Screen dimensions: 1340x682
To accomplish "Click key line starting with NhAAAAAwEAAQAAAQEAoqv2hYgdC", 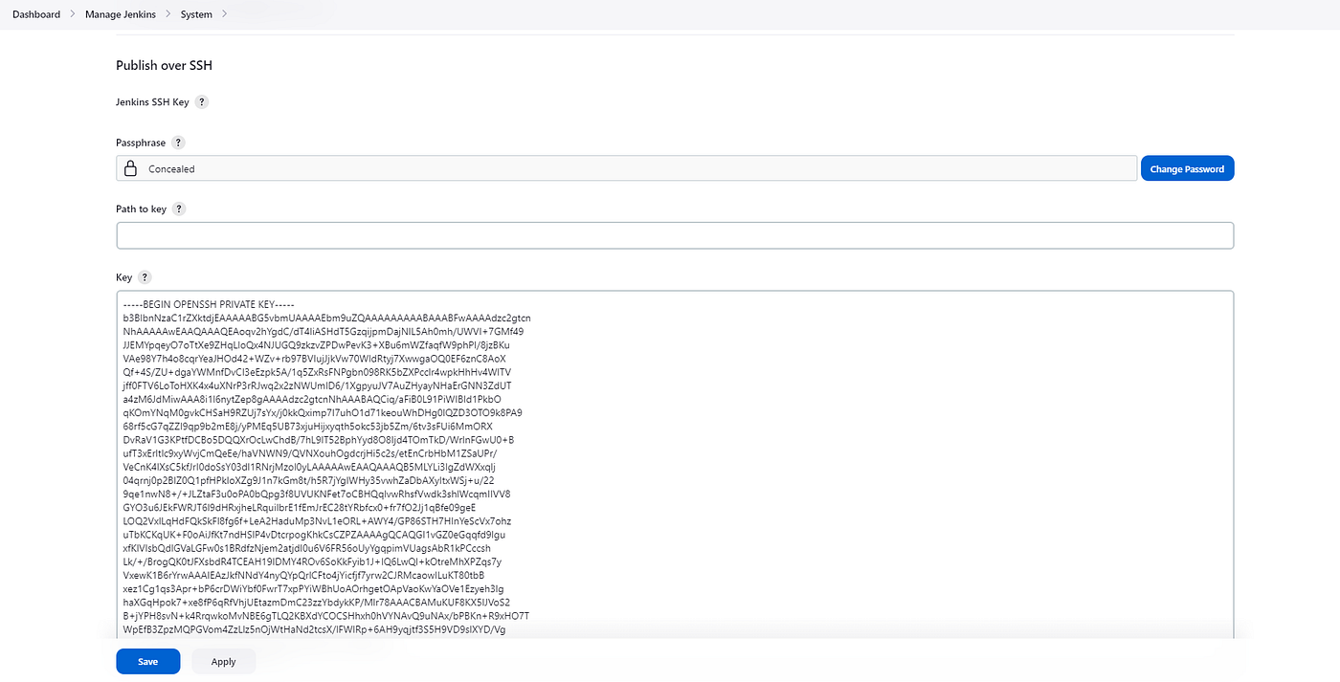I will [x=324, y=331].
